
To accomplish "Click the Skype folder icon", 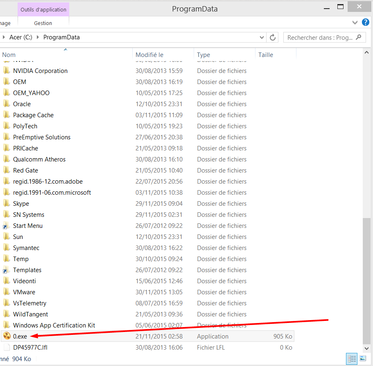I will 7,203.
